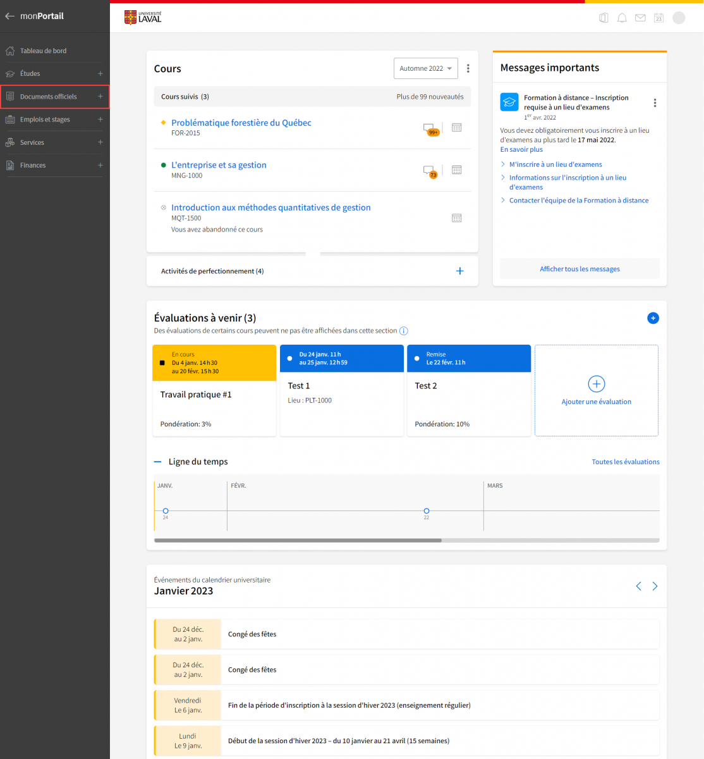The height and width of the screenshot is (759, 704).
Task: Click Afficher tous les messages button
Action: (580, 269)
